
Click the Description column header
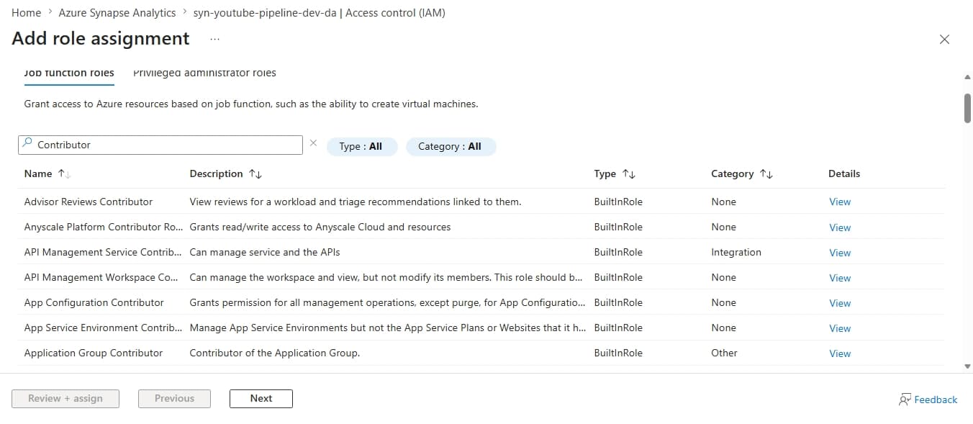coord(216,173)
